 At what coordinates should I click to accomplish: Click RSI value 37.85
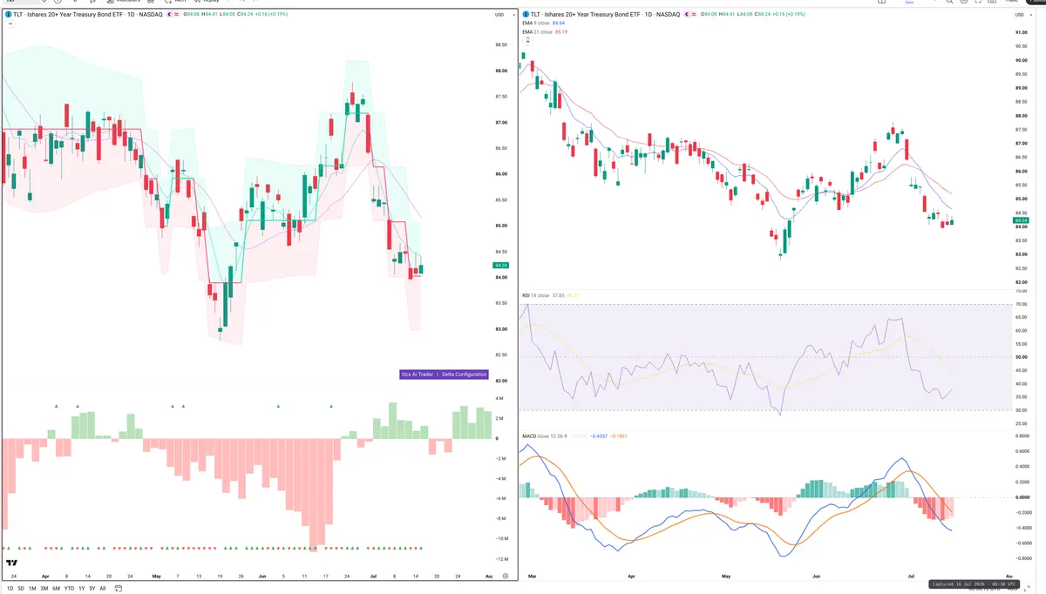(x=559, y=295)
